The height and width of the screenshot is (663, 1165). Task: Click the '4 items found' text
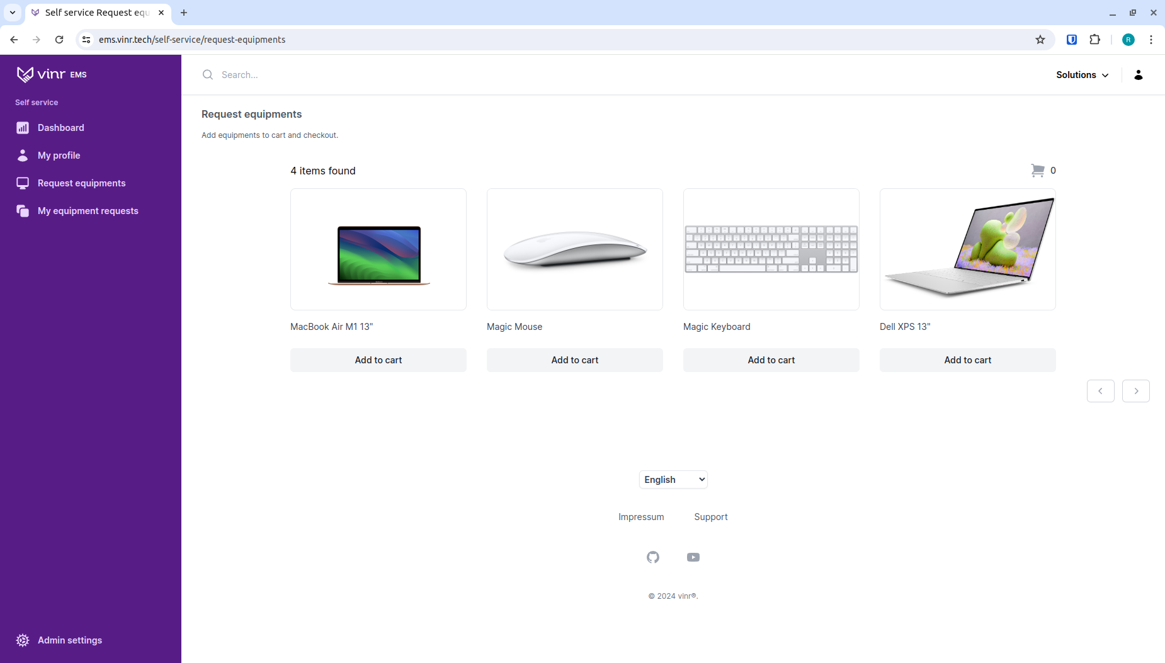pyautogui.click(x=322, y=171)
